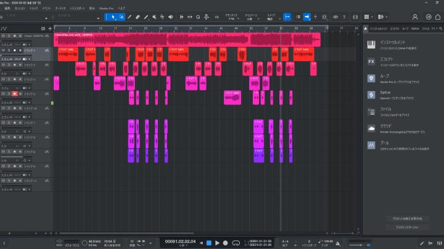The image size is (444, 249).
Task: Click the question mark help icon
Action: pyautogui.click(x=344, y=17)
